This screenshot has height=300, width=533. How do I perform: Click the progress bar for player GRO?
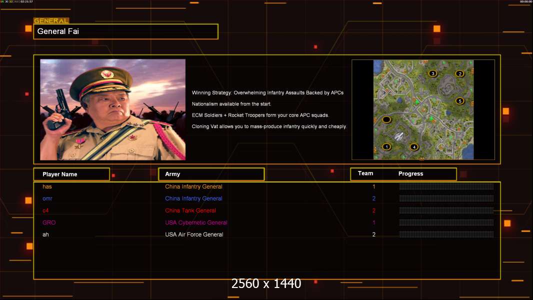[446, 222]
